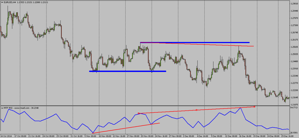Select the lower red rising trendline under RSI
Image resolution: width=299 pixels, height=138 pixels.
pyautogui.click(x=126, y=128)
